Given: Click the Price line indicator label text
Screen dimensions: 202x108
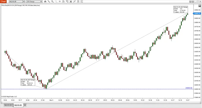Looking at the screenshot, I should coord(20,5).
